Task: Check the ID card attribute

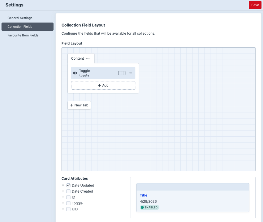Action: coord(68,197)
